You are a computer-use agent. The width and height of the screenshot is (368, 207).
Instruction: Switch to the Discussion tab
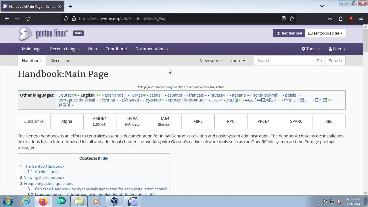[60, 61]
